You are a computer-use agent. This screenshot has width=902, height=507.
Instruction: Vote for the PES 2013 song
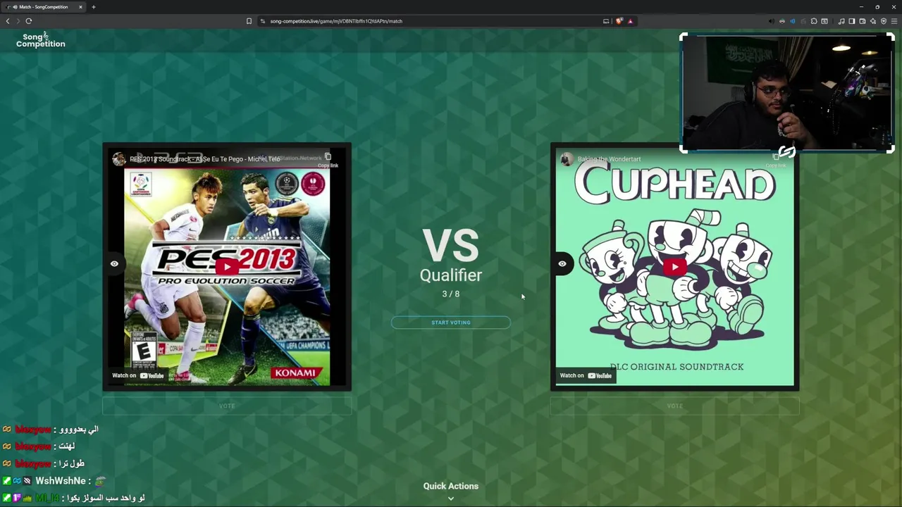click(227, 406)
